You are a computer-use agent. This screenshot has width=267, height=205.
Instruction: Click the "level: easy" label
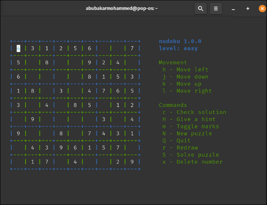coord(178,48)
